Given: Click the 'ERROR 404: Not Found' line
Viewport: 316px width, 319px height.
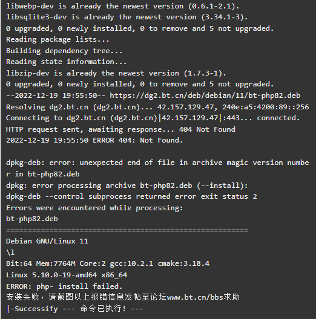Looking at the screenshot, I should (94, 140).
